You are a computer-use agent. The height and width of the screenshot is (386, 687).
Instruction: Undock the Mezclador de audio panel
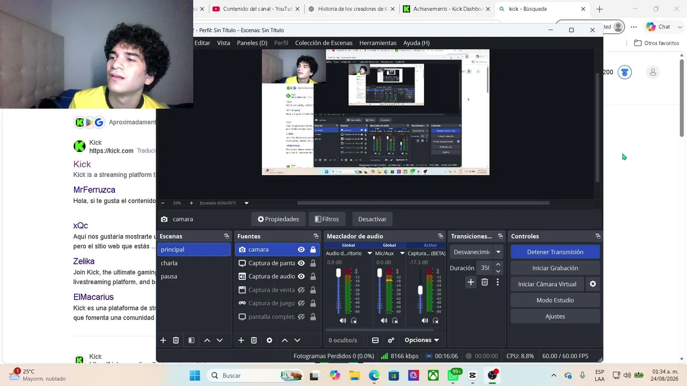[x=441, y=236]
